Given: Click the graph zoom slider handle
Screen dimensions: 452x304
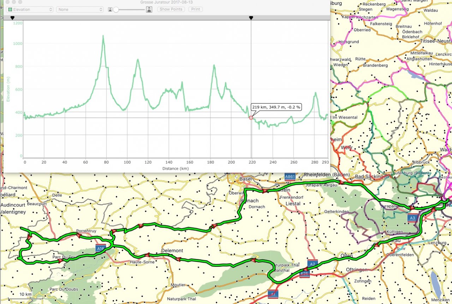Looking at the screenshot, I should click(116, 10).
